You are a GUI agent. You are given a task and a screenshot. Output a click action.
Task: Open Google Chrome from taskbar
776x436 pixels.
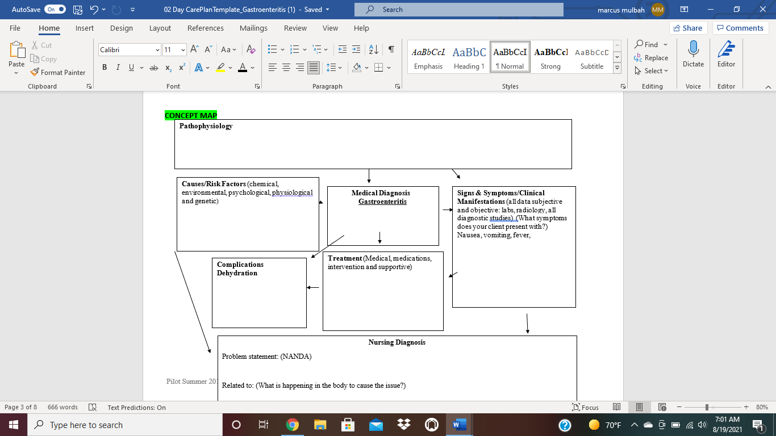tap(293, 425)
